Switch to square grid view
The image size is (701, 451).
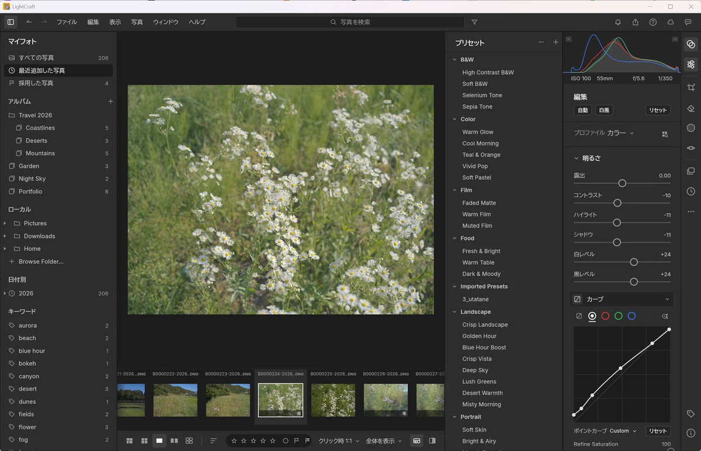coord(144,440)
